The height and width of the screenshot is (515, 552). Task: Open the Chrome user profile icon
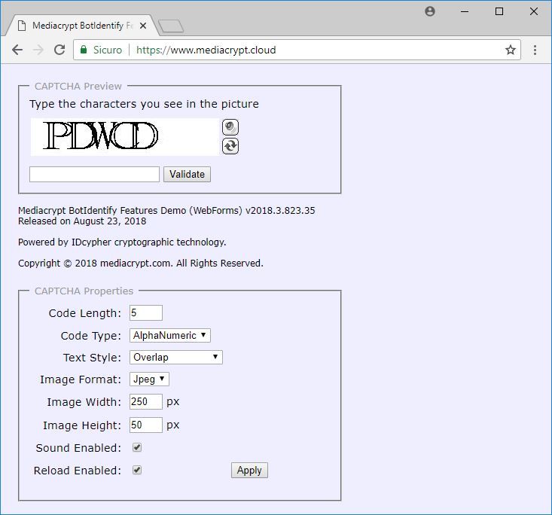coord(430,11)
